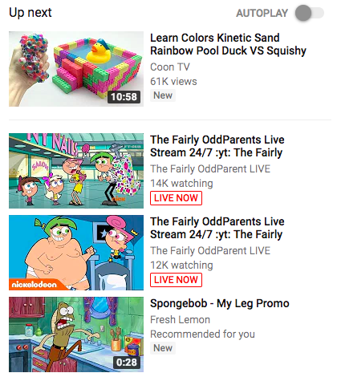Open the Fresh Lemon channel
337x377 pixels.
point(180,319)
